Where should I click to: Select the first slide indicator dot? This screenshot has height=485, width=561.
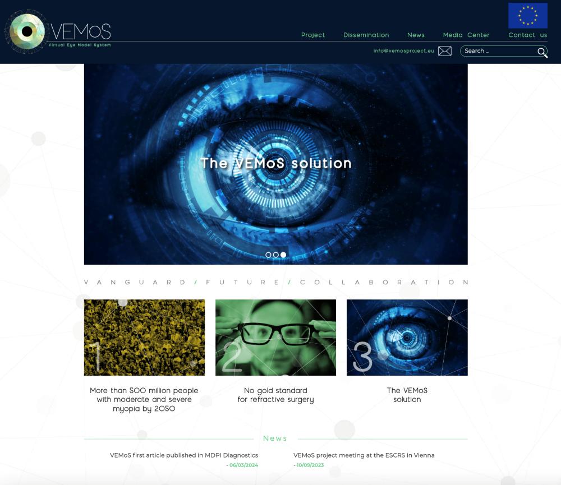(x=268, y=255)
